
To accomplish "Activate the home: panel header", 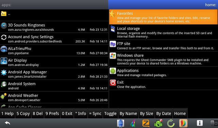I will [x=163, y=4].
